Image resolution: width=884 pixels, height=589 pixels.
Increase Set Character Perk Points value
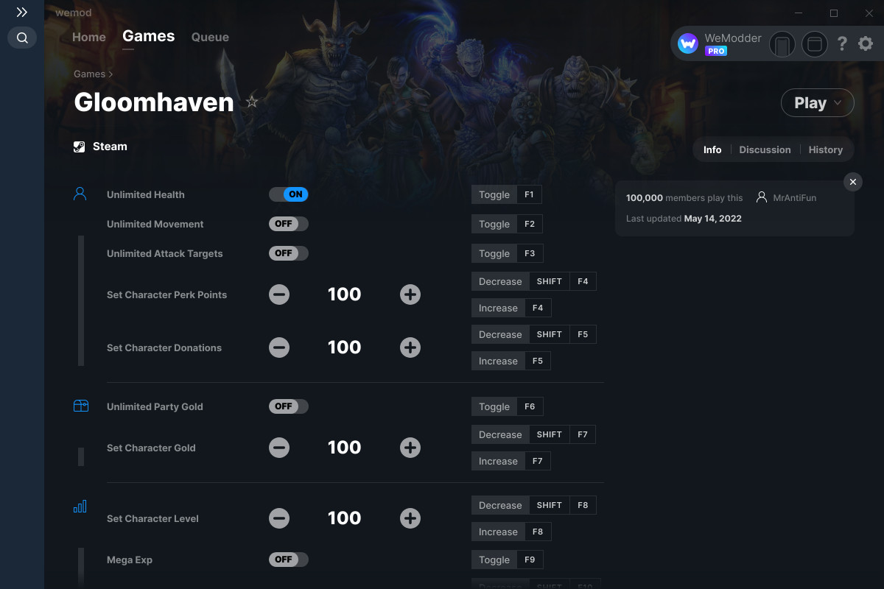pyautogui.click(x=410, y=294)
